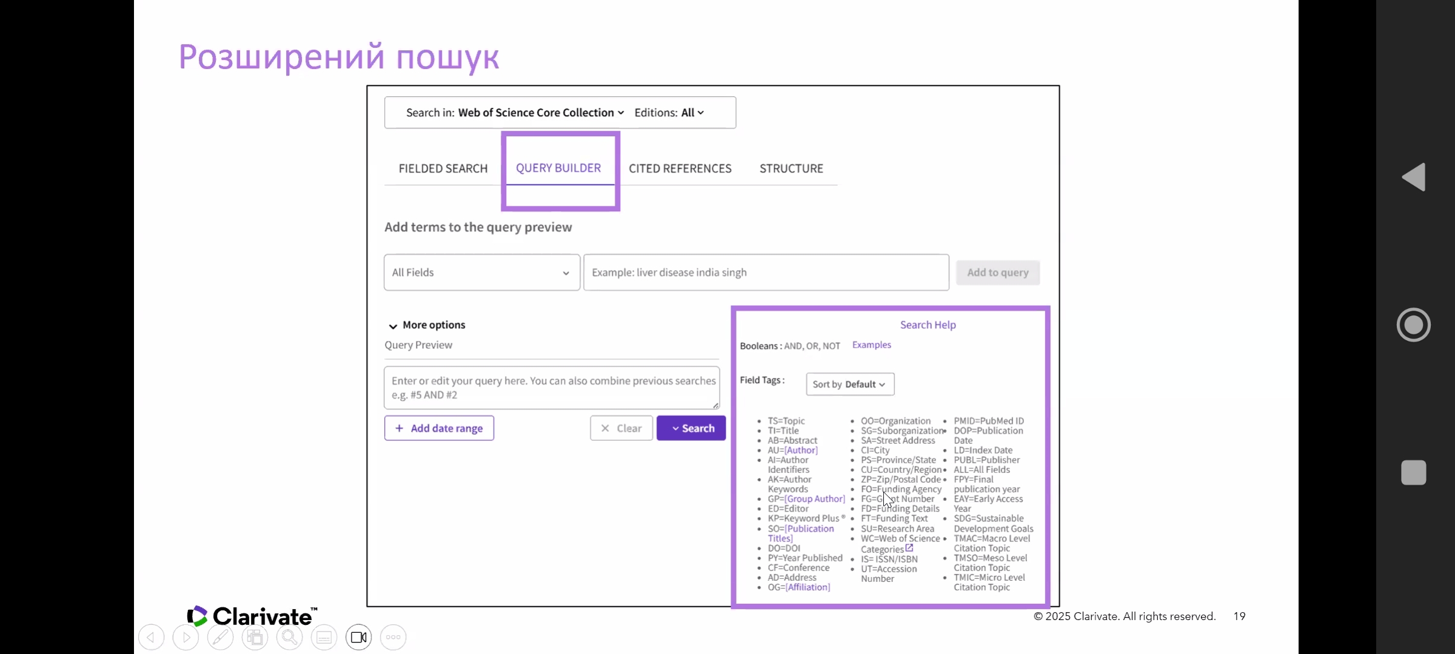Select the Fielded Search tab
Image resolution: width=1455 pixels, height=654 pixels.
443,168
